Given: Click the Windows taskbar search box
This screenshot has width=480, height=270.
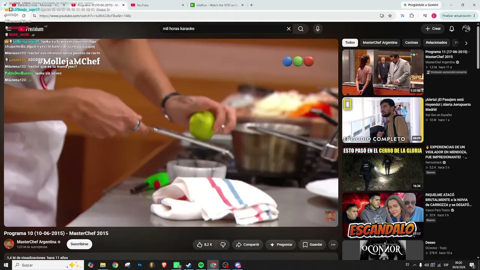Looking at the screenshot, I should click(x=48, y=265).
